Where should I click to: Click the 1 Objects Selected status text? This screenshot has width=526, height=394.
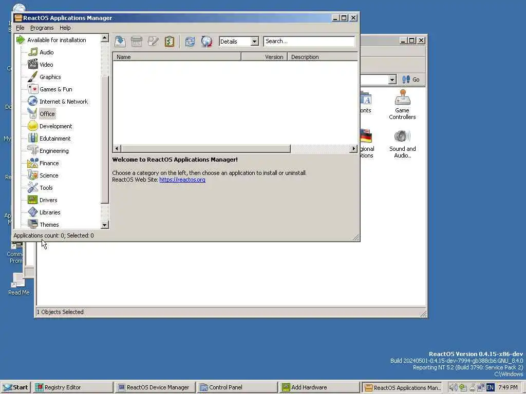point(60,312)
